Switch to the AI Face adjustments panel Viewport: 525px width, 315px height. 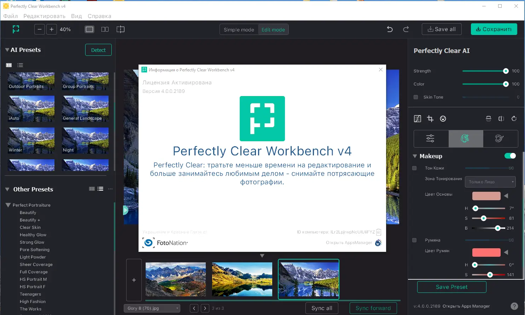tap(466, 138)
